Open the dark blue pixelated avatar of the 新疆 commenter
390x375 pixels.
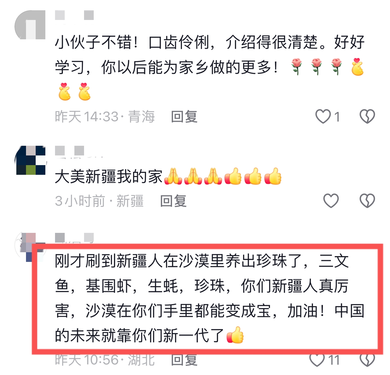click(30, 160)
